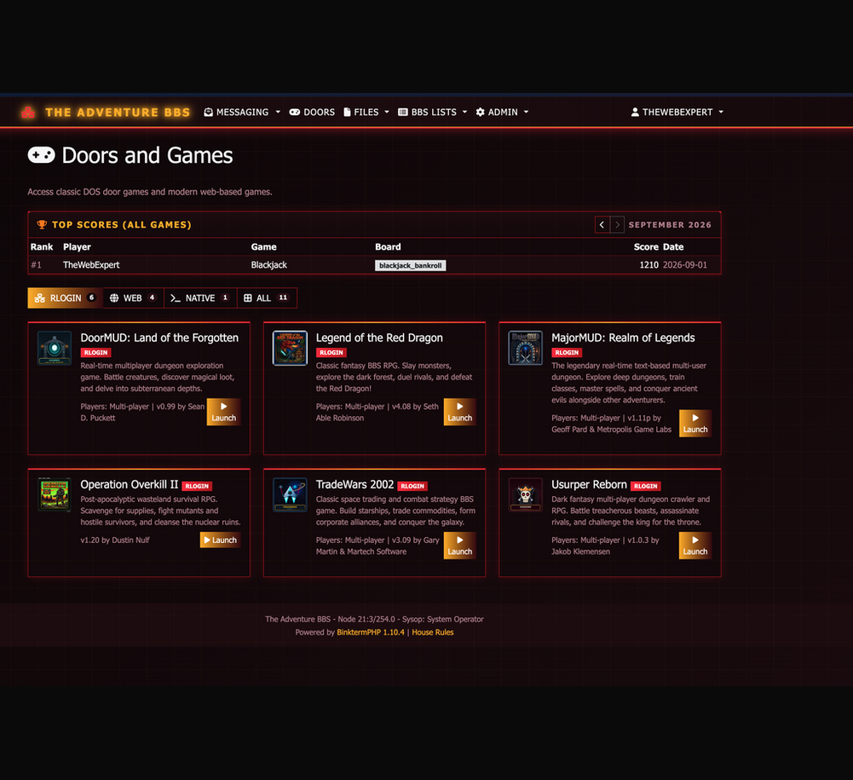Open the BBS Lists dropdown
Viewport: 853px width, 780px height.
point(433,113)
